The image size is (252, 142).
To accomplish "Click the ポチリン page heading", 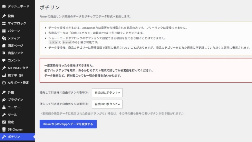I will pyautogui.click(x=50, y=7).
